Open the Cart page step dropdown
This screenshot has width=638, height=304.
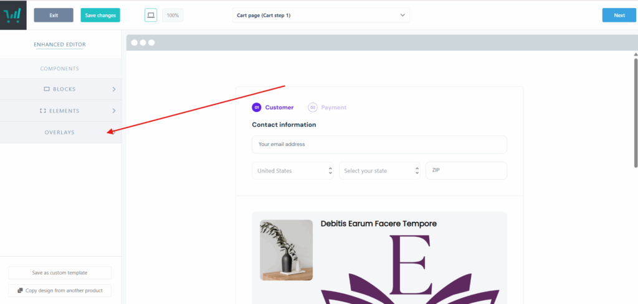[321, 15]
